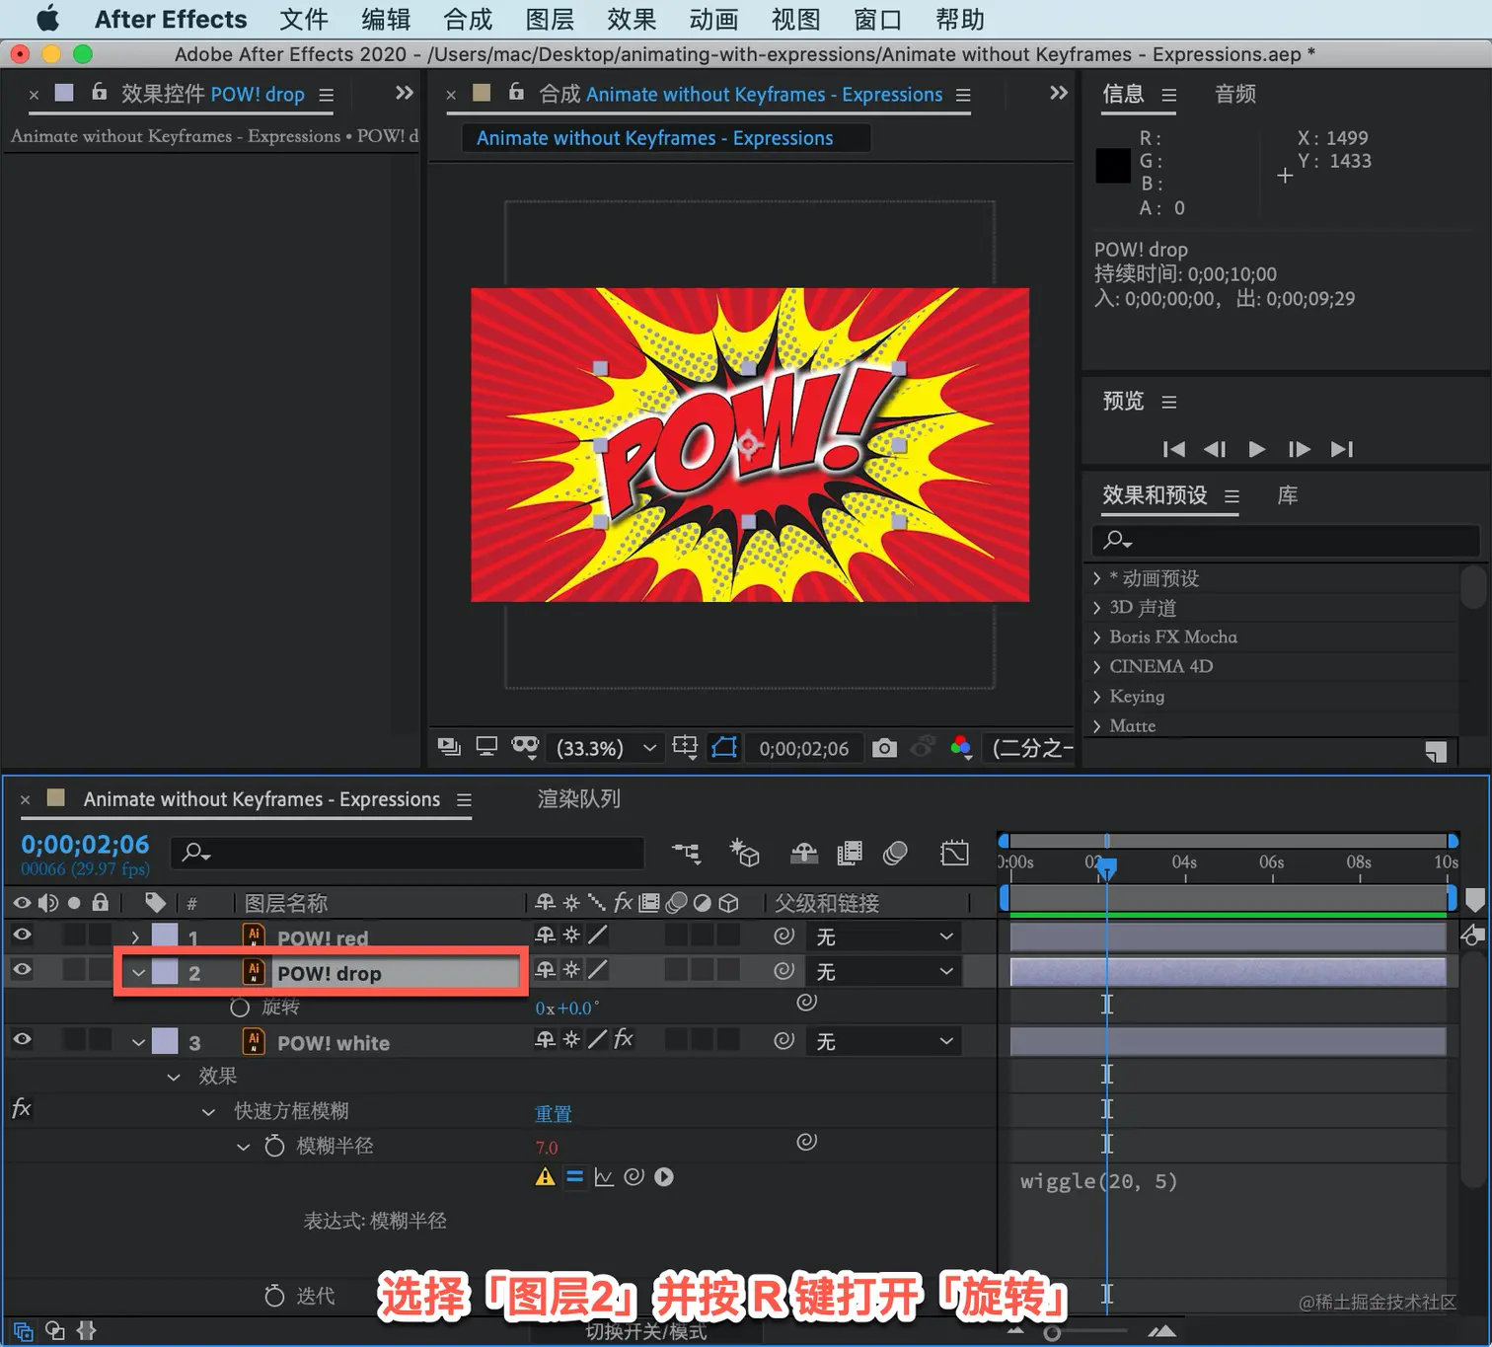
Task: Toggle the blur radius stopwatch
Action: [x=274, y=1146]
